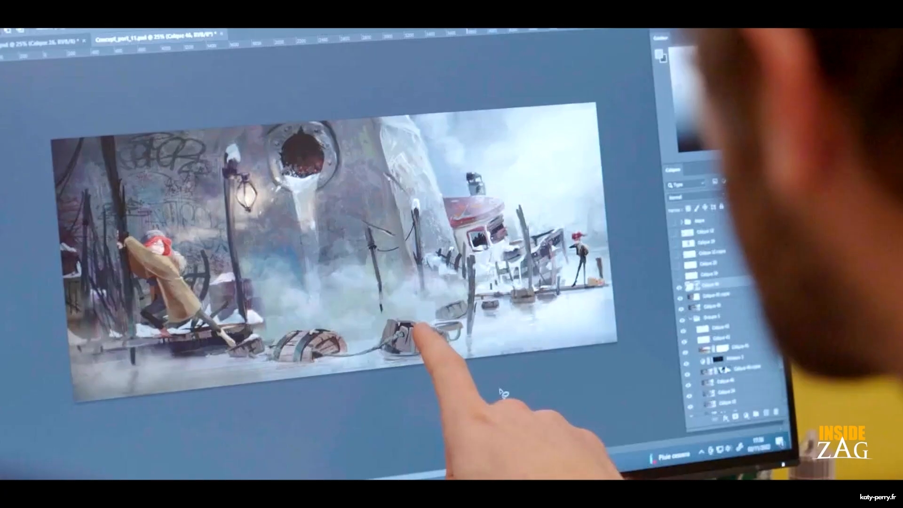Close the document tab showing Calque 26
903x508 pixels.
coord(84,40)
